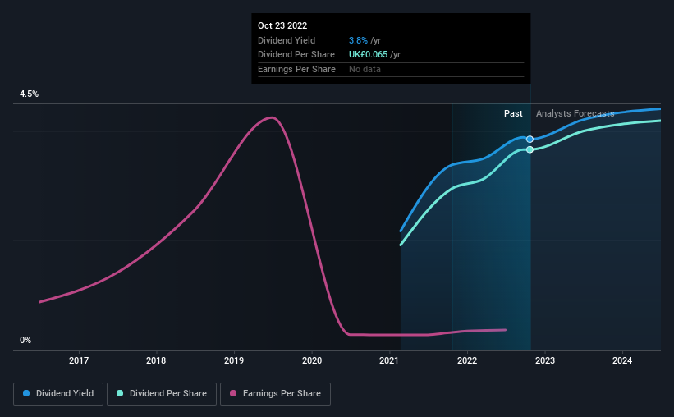The image size is (674, 417).
Task: Click the blue Dividend Yield data point marker
Action: click(x=530, y=139)
